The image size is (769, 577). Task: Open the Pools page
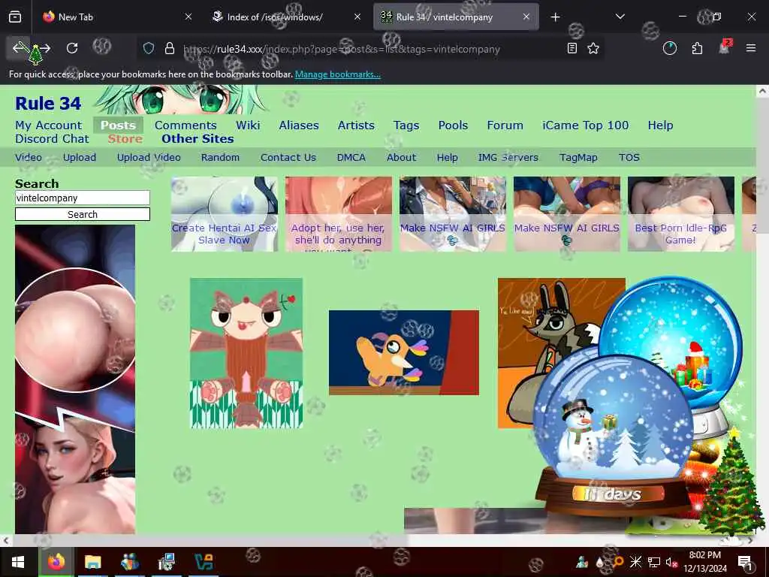(x=453, y=125)
